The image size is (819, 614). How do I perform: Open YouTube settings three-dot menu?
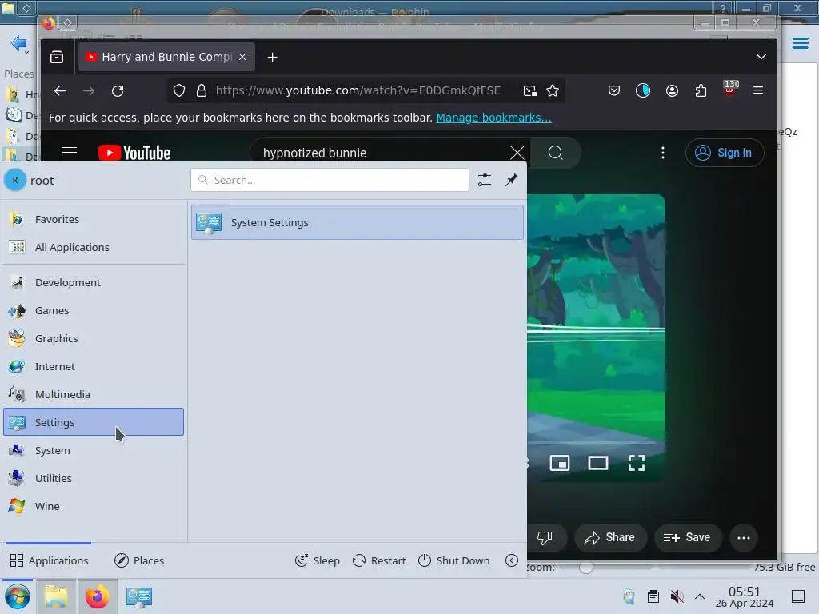663,153
